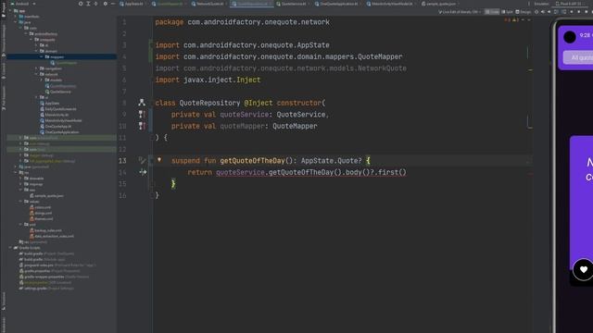Switch to QuoteService.kt tab
593x333 pixels.
(x=294, y=4)
